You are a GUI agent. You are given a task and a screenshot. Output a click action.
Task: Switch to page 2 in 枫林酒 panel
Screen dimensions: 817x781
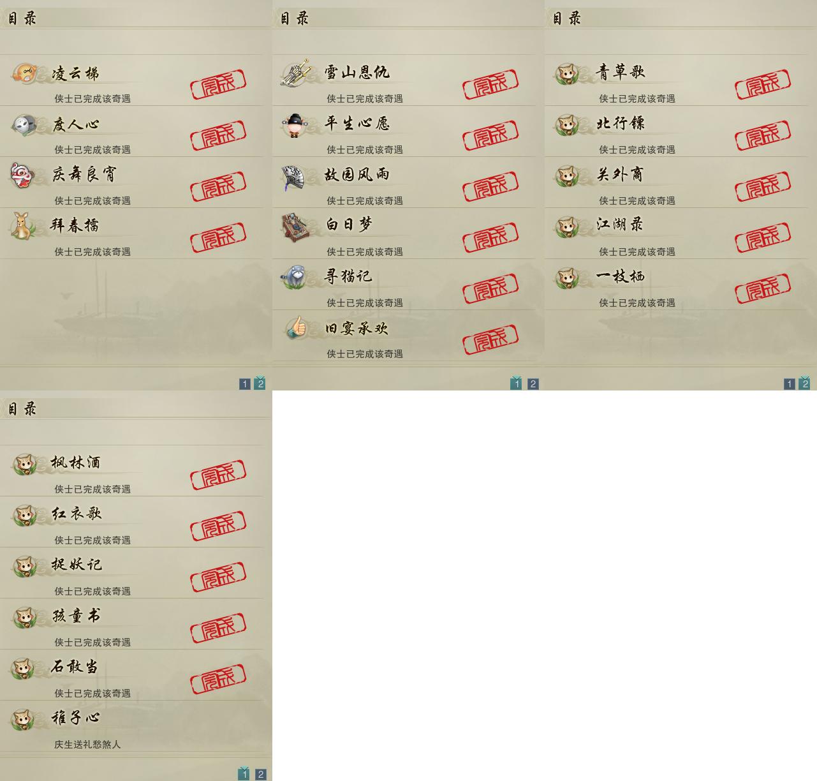(260, 774)
